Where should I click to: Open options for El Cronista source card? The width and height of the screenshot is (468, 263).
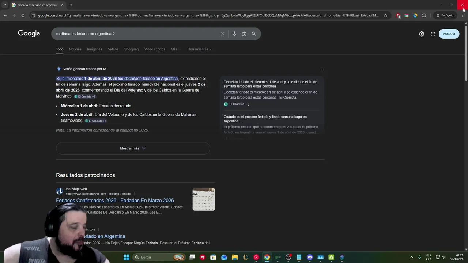click(x=248, y=104)
